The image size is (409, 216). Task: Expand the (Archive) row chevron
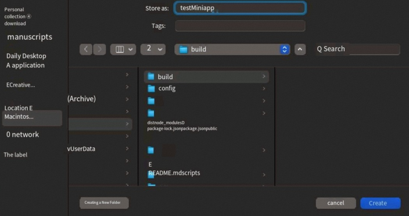pos(127,99)
